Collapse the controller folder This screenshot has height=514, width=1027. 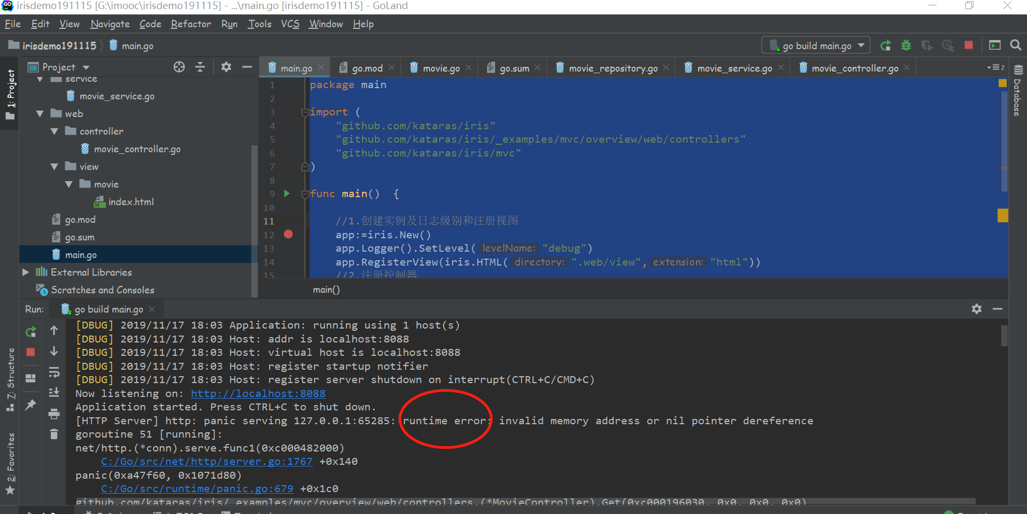pyautogui.click(x=54, y=131)
